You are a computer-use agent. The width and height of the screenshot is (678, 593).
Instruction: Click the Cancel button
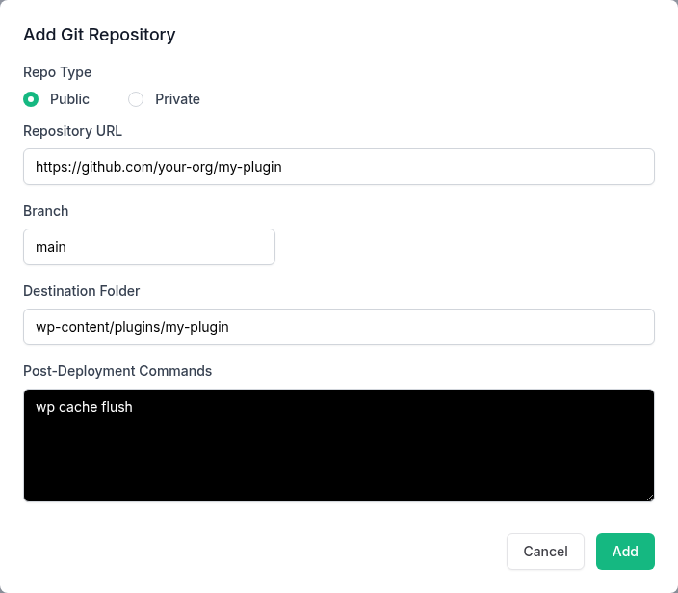[x=545, y=552]
